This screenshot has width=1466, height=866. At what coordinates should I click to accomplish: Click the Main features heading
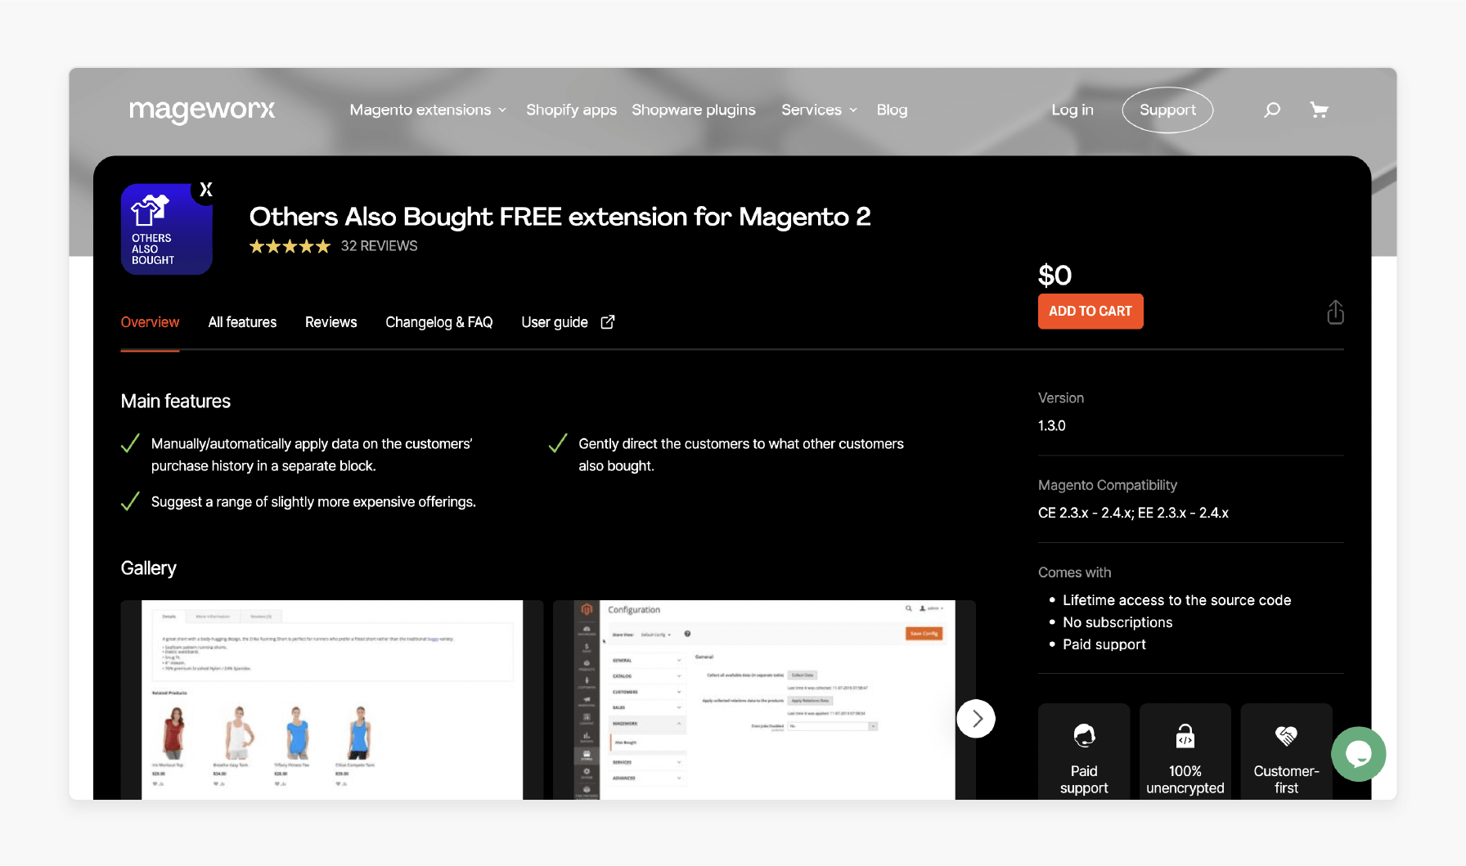(176, 402)
